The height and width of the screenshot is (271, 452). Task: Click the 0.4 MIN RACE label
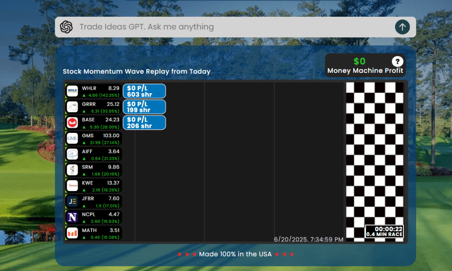coord(384,234)
